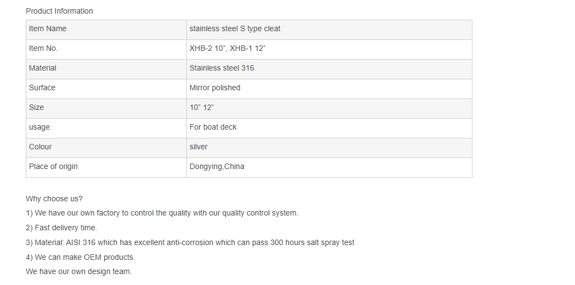The width and height of the screenshot is (575, 285).
Task: Select the "Mirror polished" value cell
Action: point(215,88)
